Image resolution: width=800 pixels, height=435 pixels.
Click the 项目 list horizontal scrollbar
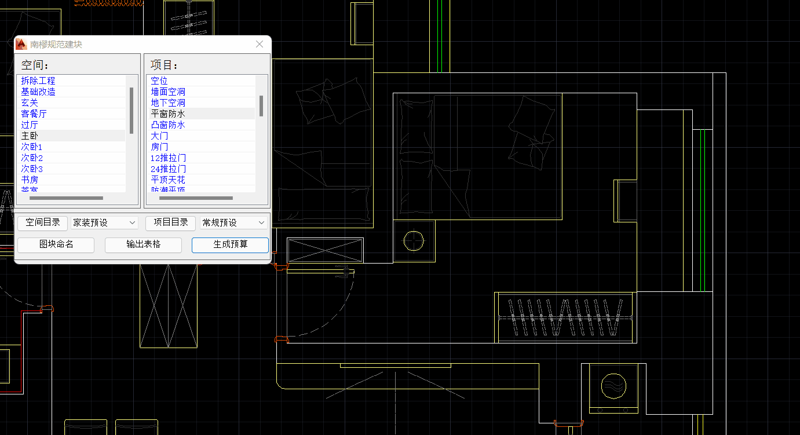196,198
